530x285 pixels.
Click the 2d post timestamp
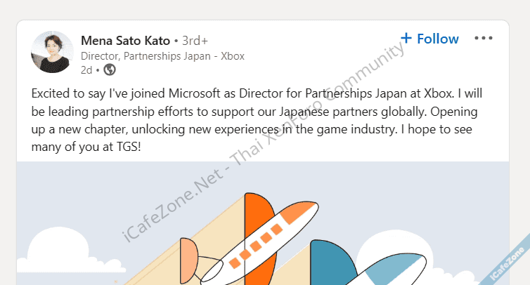[86, 69]
